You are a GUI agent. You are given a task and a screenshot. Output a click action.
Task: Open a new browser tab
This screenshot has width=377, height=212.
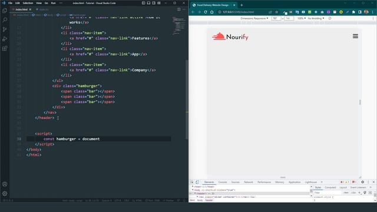pyautogui.click(x=242, y=5)
